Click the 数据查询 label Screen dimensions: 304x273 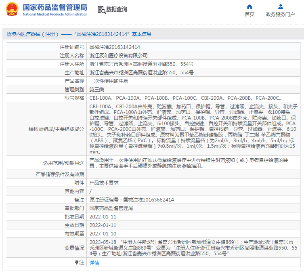(x=117, y=9)
